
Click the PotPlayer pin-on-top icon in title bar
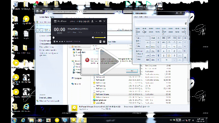coord(92,21)
